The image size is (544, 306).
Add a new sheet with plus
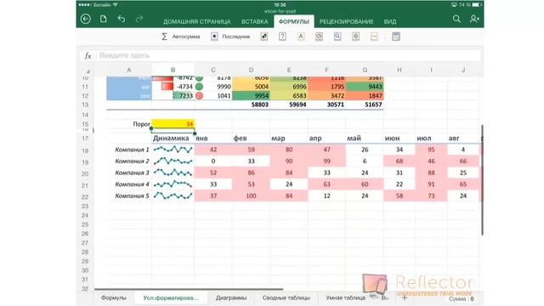point(405,297)
